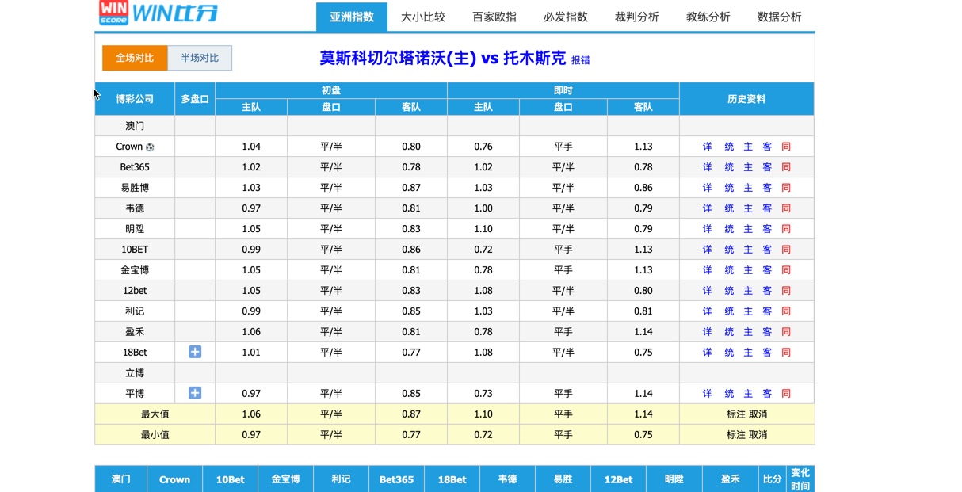Viewport: 962px width, 492px height.
Task: Click the 历史资料 column header
Action: click(746, 99)
